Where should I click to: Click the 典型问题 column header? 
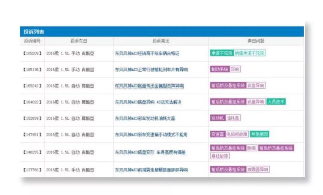[x=256, y=41]
